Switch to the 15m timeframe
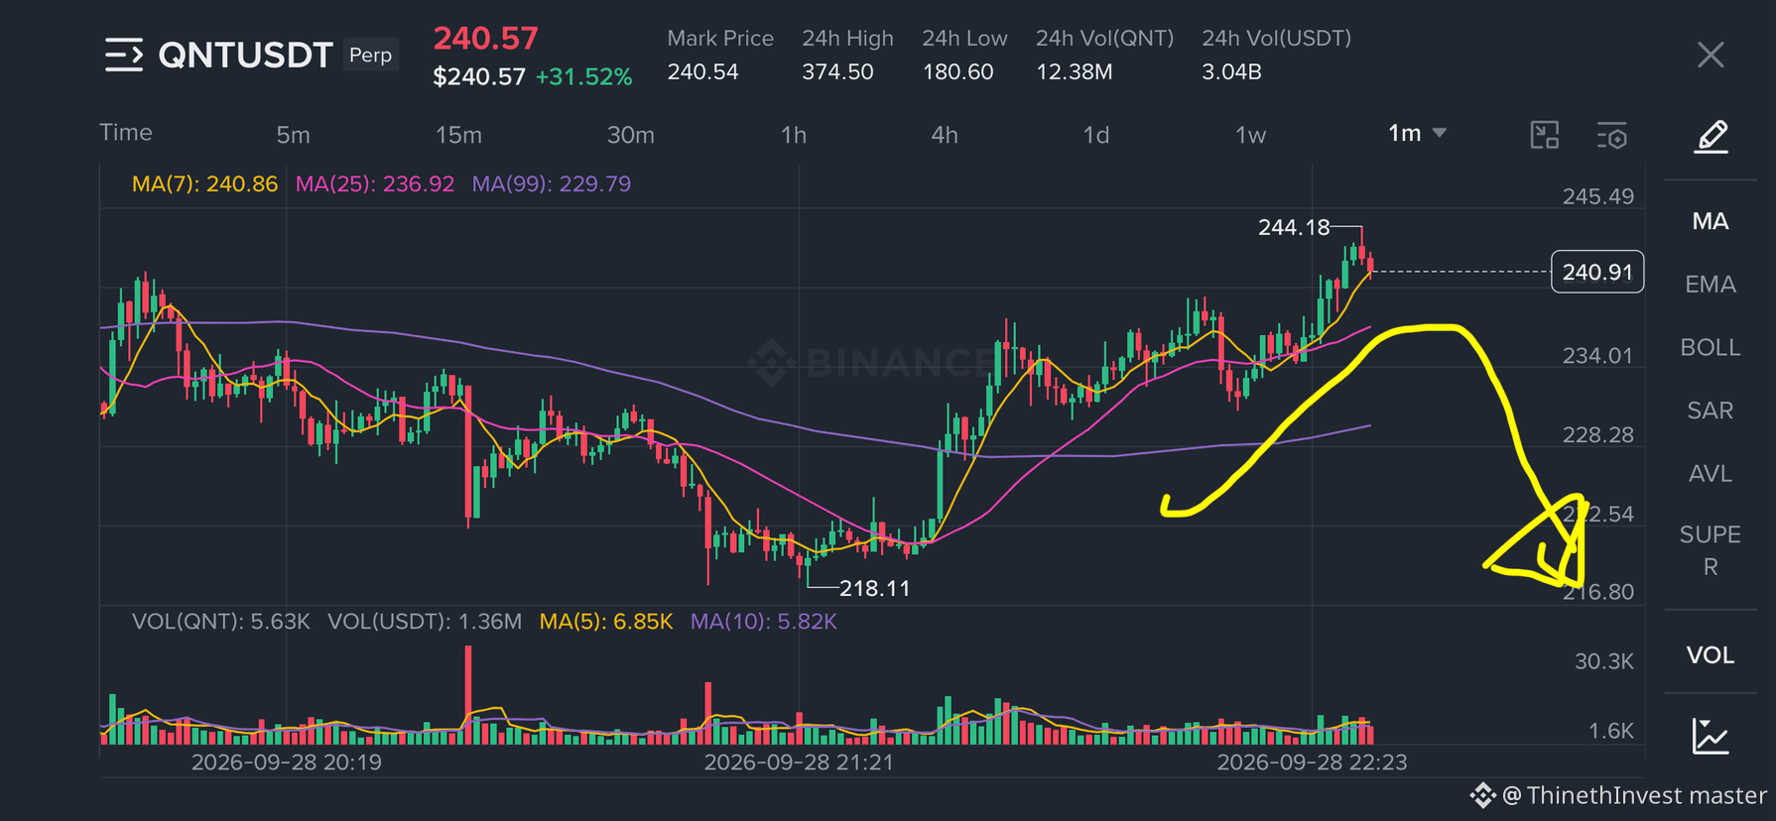Viewport: 1776px width, 821px height. click(458, 135)
